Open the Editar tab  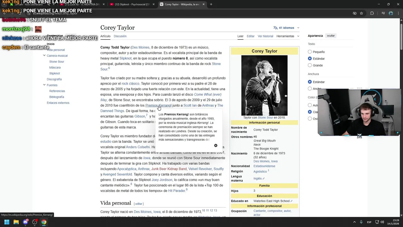pyautogui.click(x=251, y=36)
